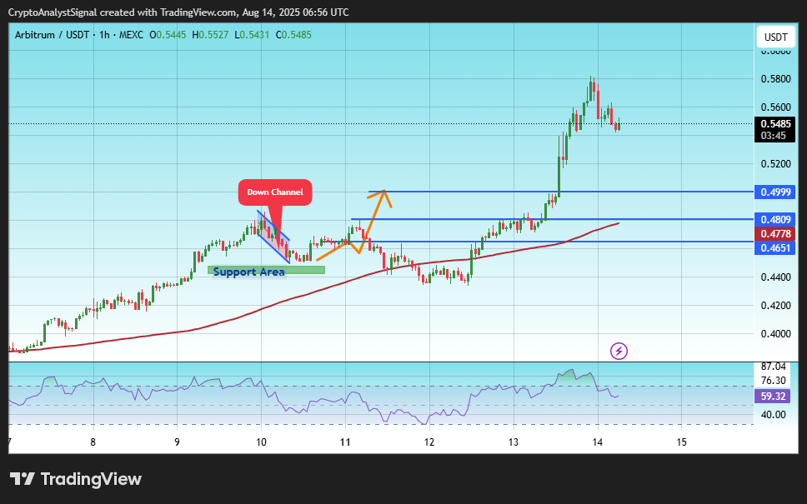Click the 0.5200 price axis label

tap(775, 164)
